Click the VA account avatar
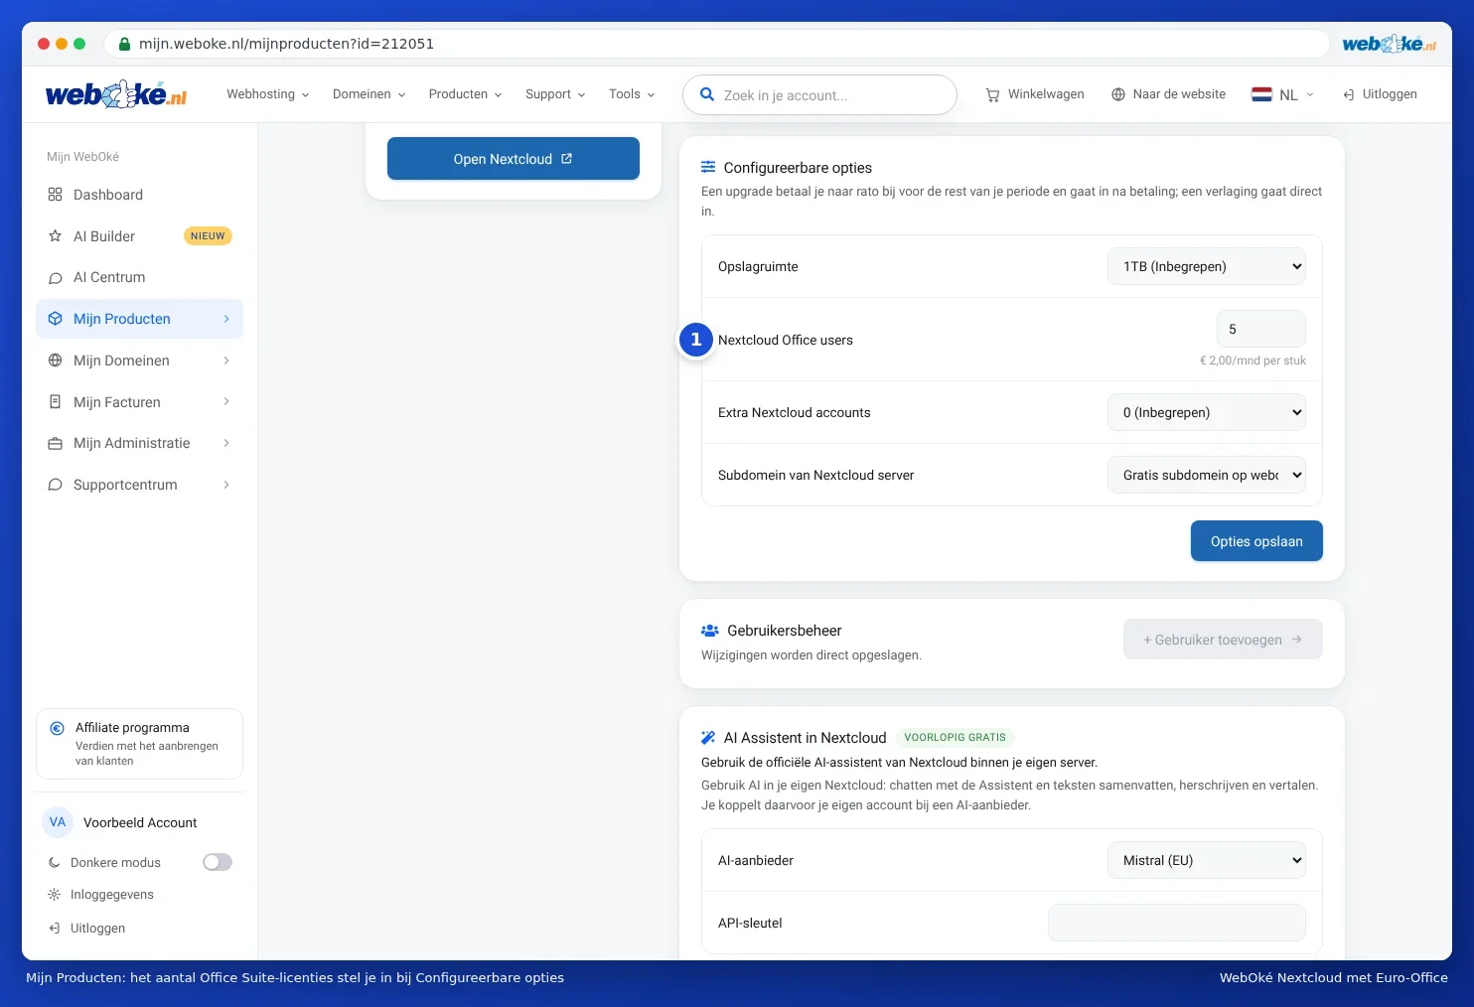The height and width of the screenshot is (1007, 1474). click(58, 822)
